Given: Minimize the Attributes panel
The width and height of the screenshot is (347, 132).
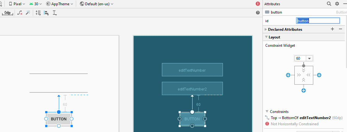Looking at the screenshot, I should tap(345, 4).
